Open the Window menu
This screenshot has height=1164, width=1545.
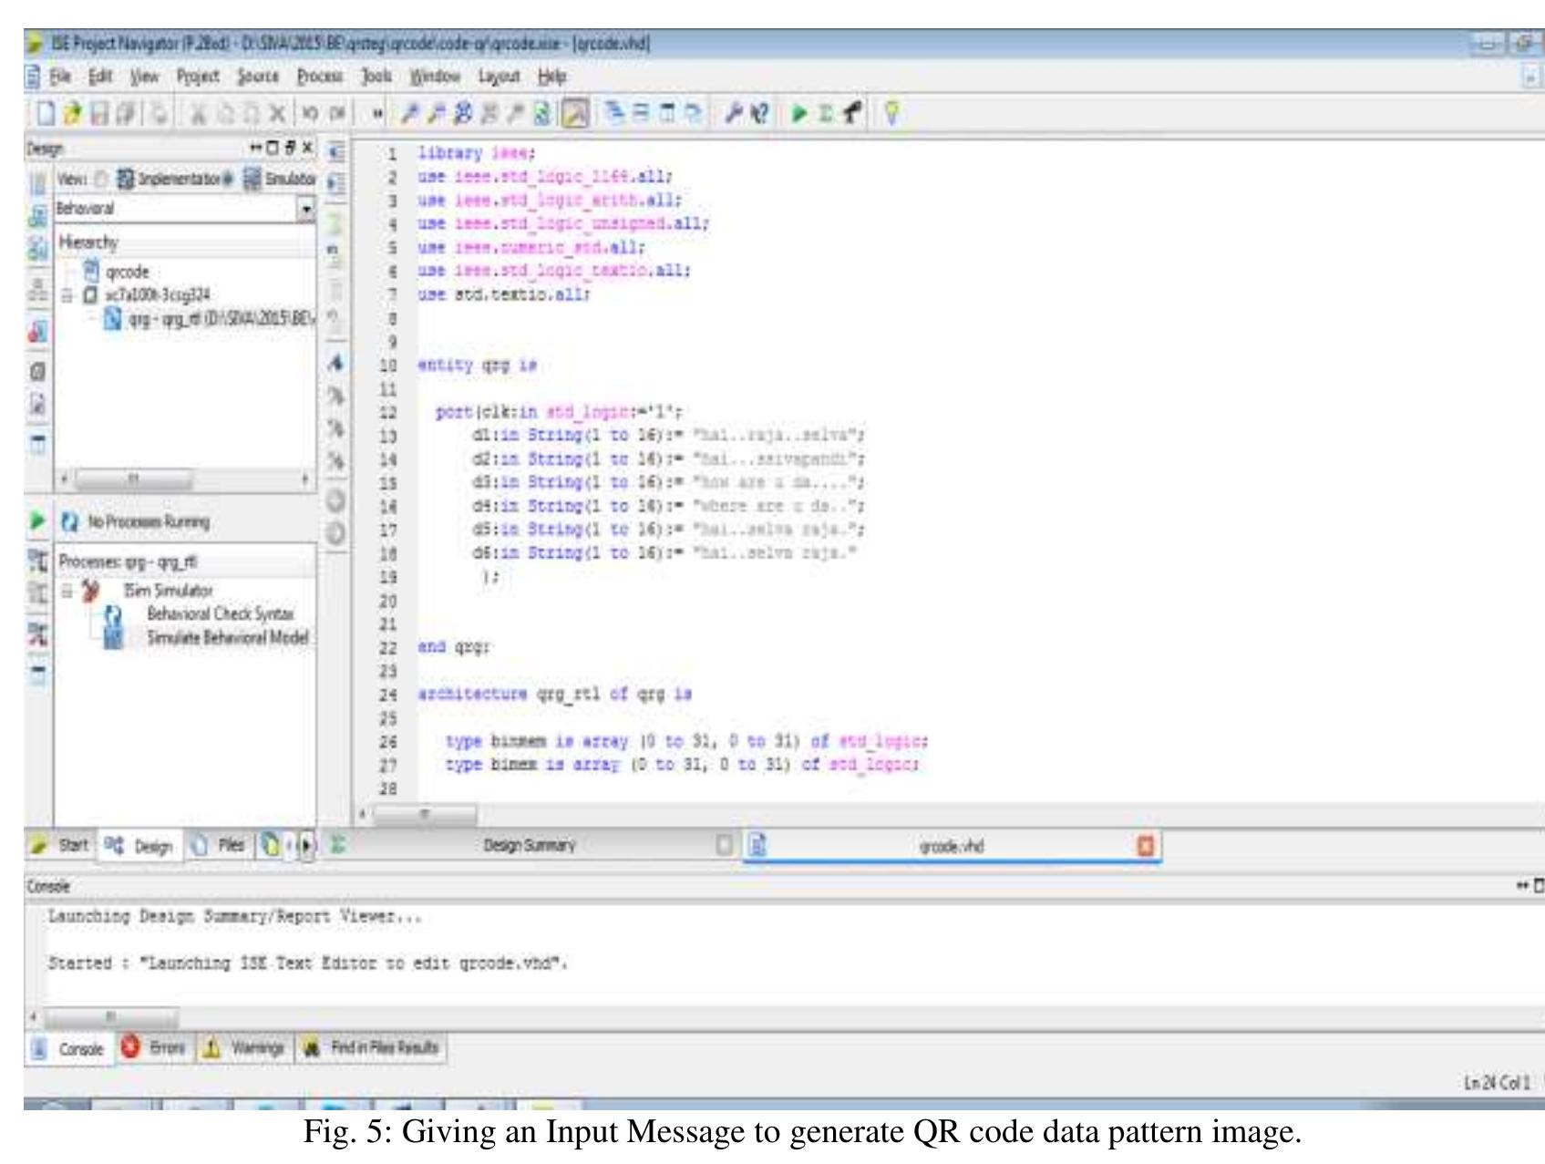click(x=437, y=77)
